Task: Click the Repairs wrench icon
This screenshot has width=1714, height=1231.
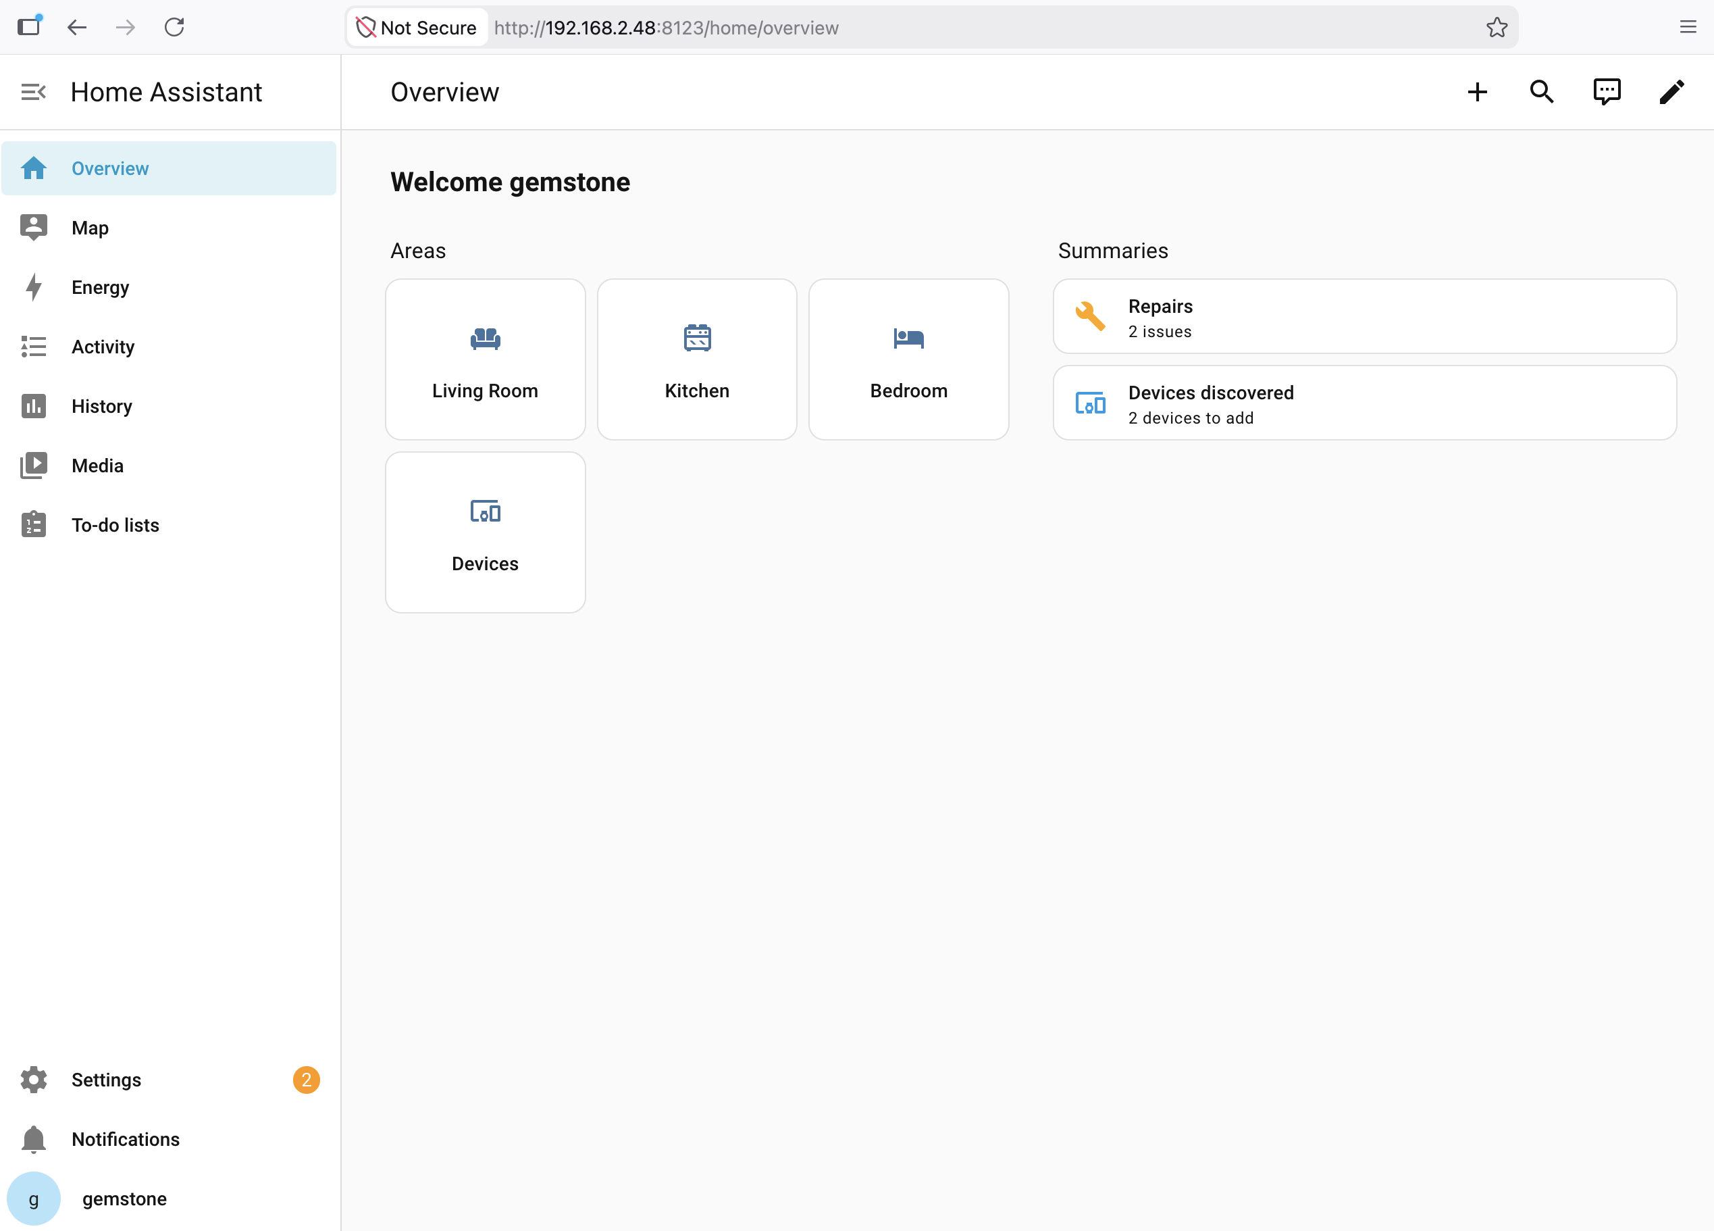Action: click(1090, 316)
